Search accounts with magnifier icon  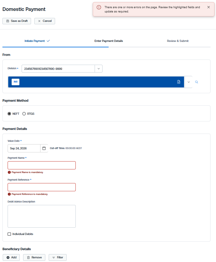(197, 82)
